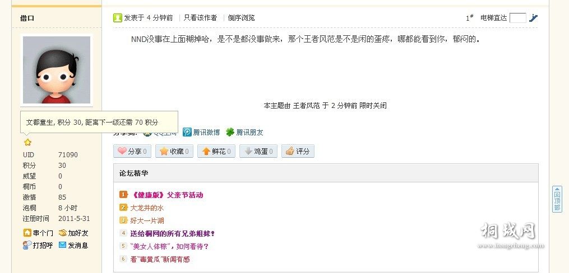Click the 电梯直达 floor number input box
Viewport: 569px width, 273px height.
pyautogui.click(x=518, y=18)
